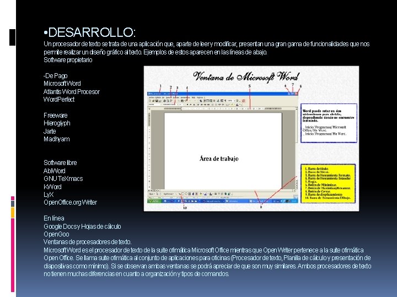Click the red icon ending the standard toolbar
The width and height of the screenshot is (397, 297).
[x=243, y=101]
